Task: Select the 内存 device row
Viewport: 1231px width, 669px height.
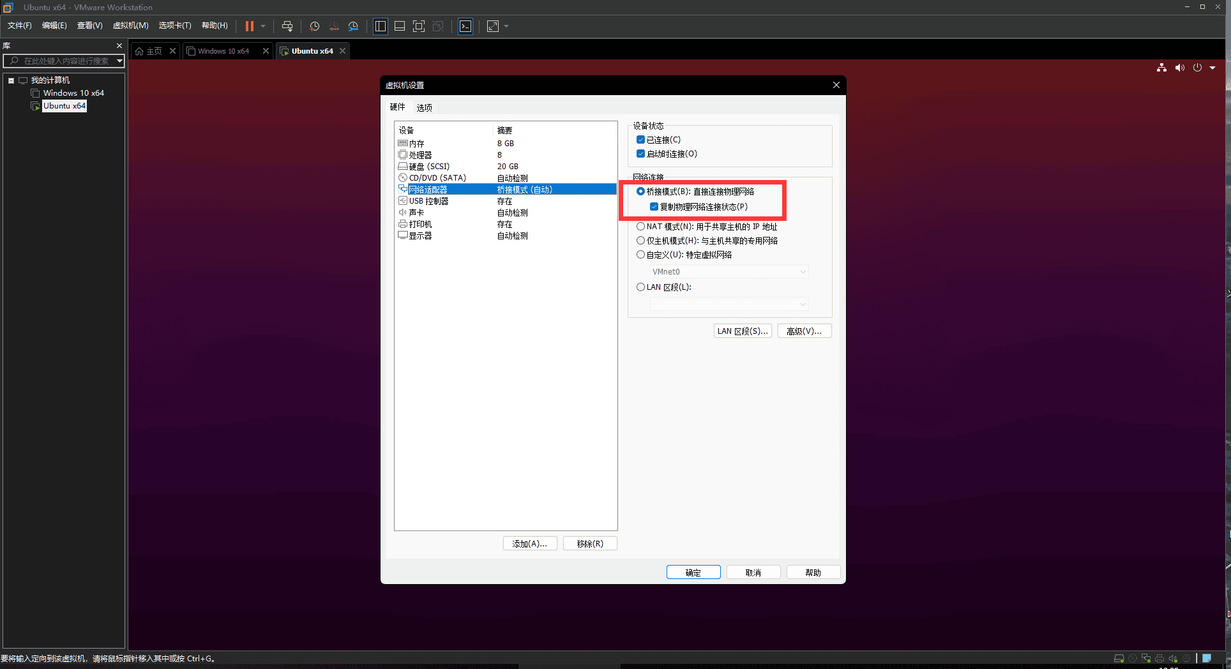Action: (x=506, y=144)
